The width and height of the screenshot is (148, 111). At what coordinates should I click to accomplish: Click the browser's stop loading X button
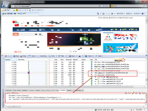[108, 6]
